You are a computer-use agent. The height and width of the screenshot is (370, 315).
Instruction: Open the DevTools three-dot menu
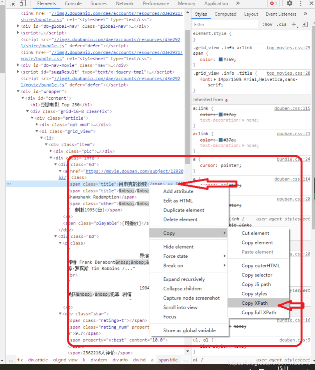click(301, 3)
